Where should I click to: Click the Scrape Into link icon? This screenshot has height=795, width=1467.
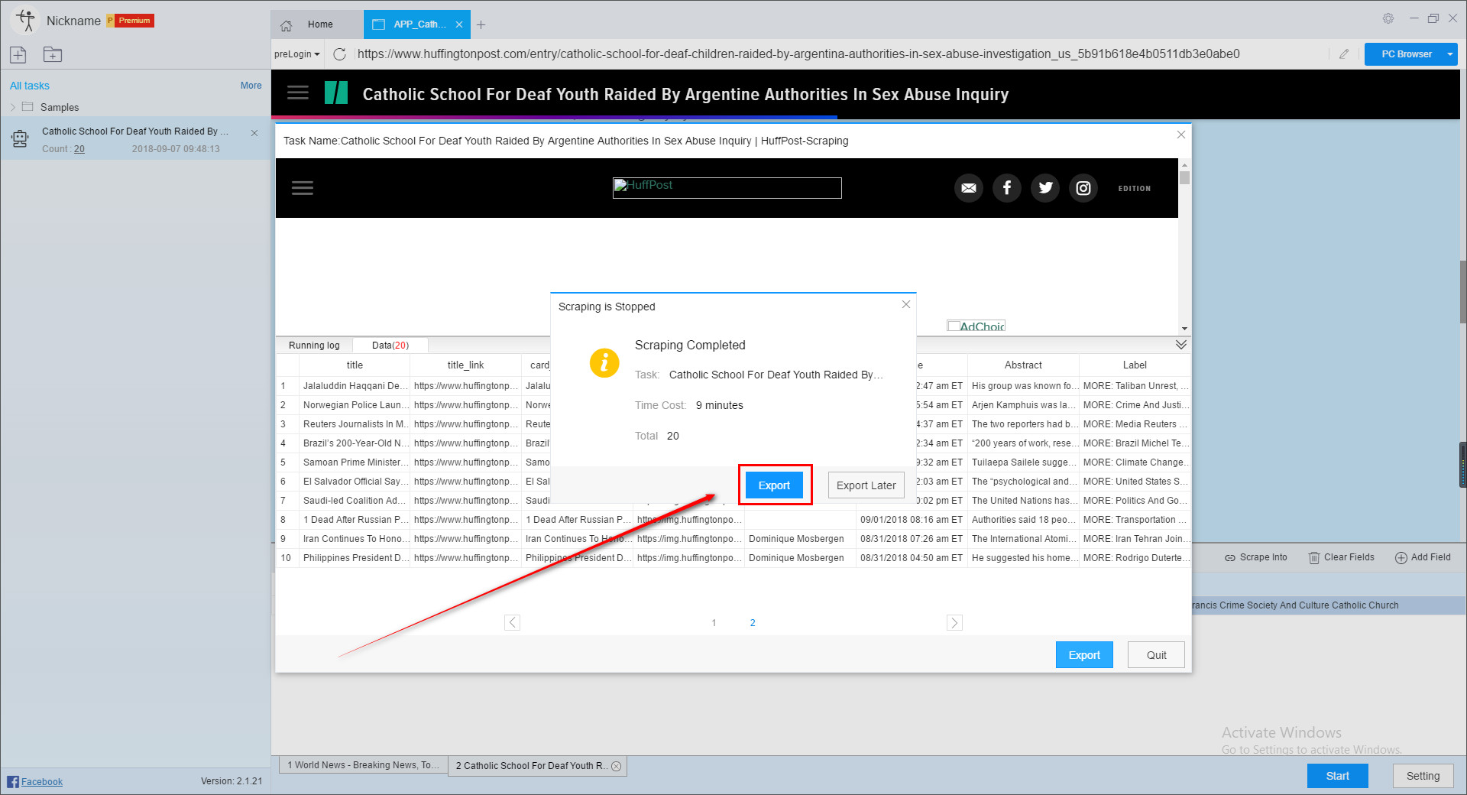(x=1230, y=558)
